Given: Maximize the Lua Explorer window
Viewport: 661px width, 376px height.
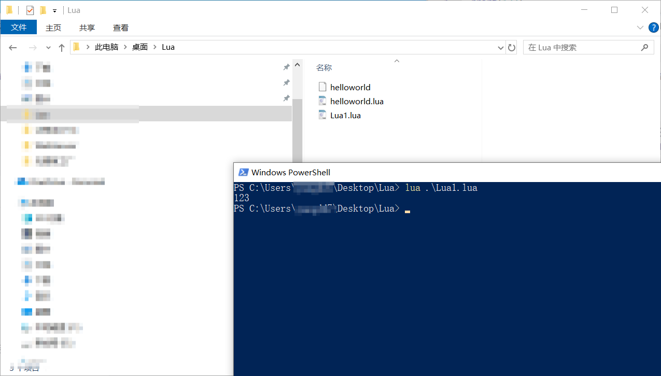Looking at the screenshot, I should pyautogui.click(x=614, y=10).
